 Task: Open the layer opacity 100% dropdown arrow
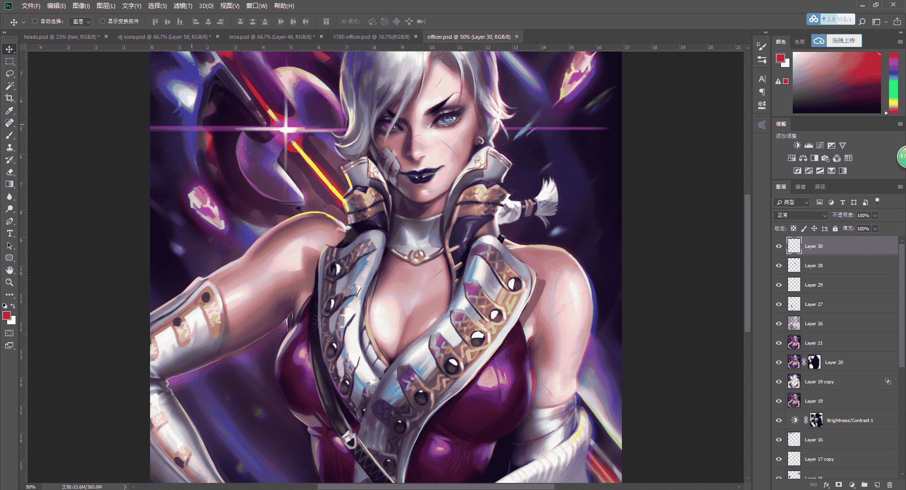pos(875,215)
